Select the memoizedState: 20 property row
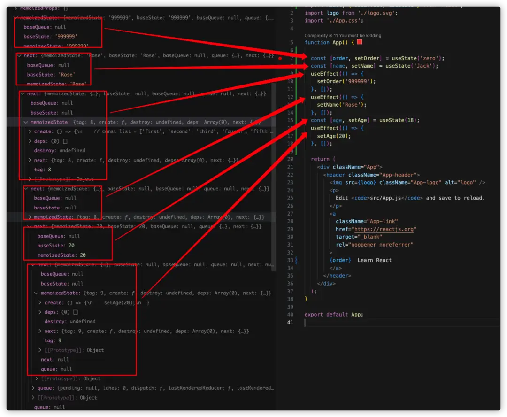This screenshot has height=417, width=507. coord(61,255)
